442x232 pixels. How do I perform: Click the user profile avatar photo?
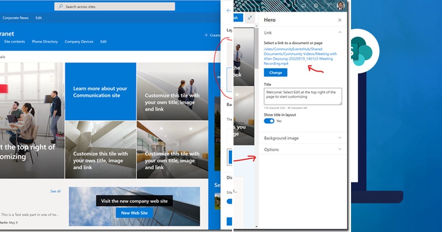click(x=341, y=6)
